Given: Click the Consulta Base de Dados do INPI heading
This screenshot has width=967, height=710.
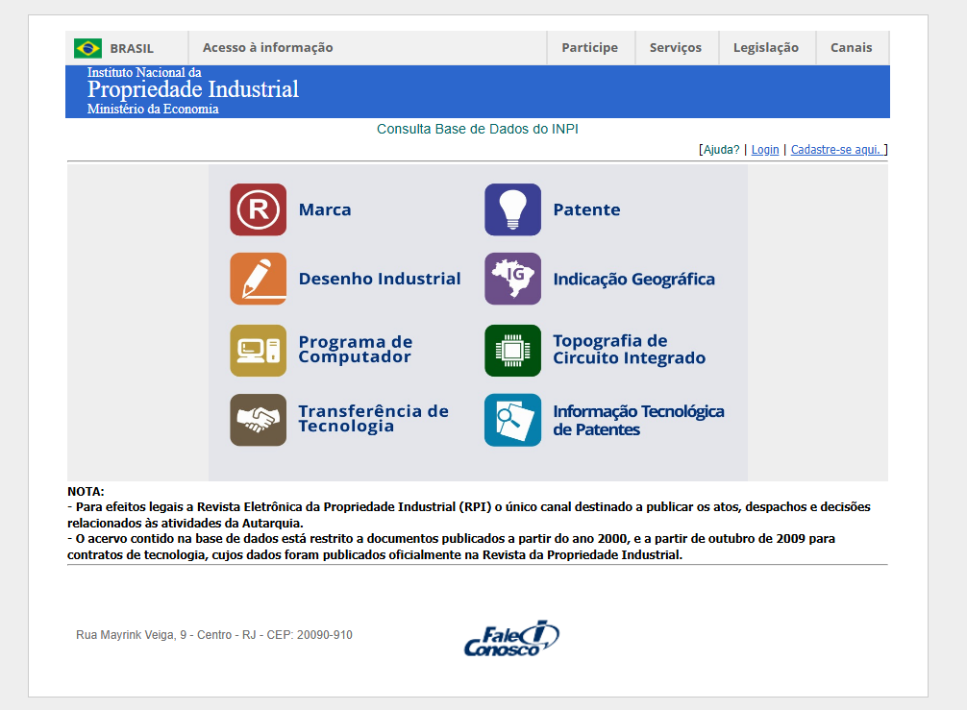Looking at the screenshot, I should [x=478, y=129].
